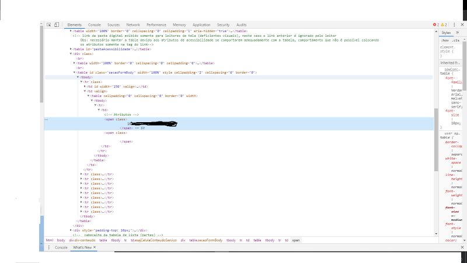Open the drawer three-dot menu beside Console
The height and width of the screenshot is (263, 467).
coord(49,247)
